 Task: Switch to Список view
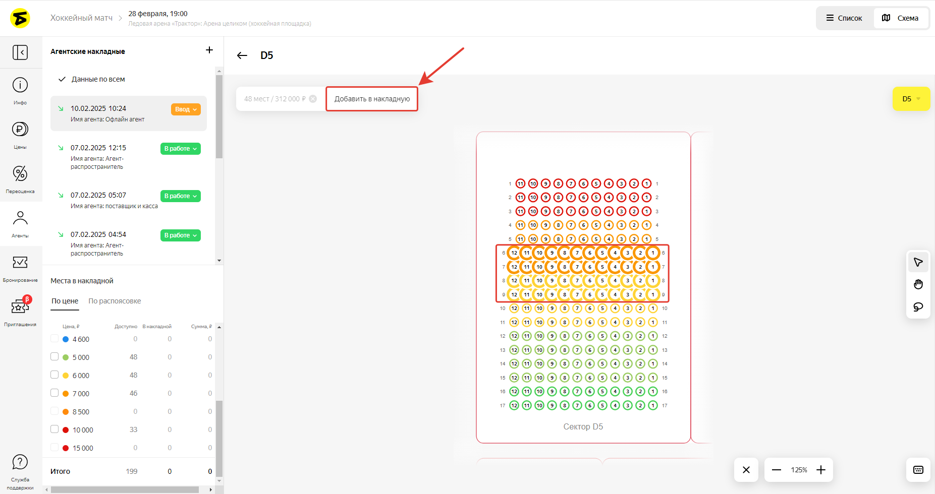pos(844,18)
